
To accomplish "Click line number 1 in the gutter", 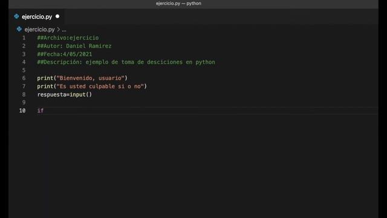I will pos(24,38).
